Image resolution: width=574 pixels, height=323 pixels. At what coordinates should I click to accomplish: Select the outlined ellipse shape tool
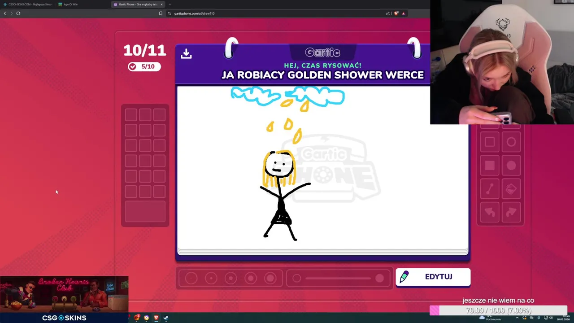click(x=511, y=142)
